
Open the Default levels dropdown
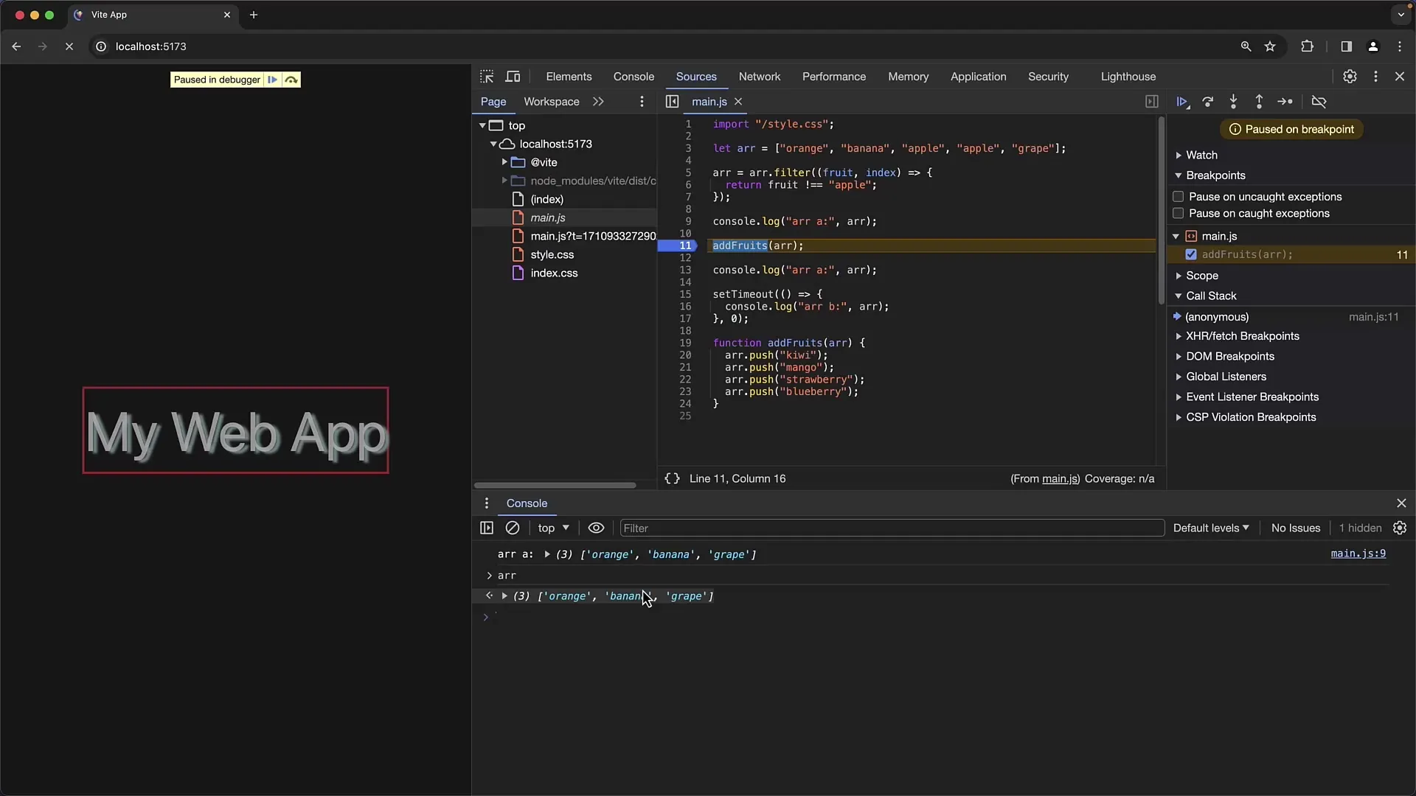pyautogui.click(x=1211, y=528)
